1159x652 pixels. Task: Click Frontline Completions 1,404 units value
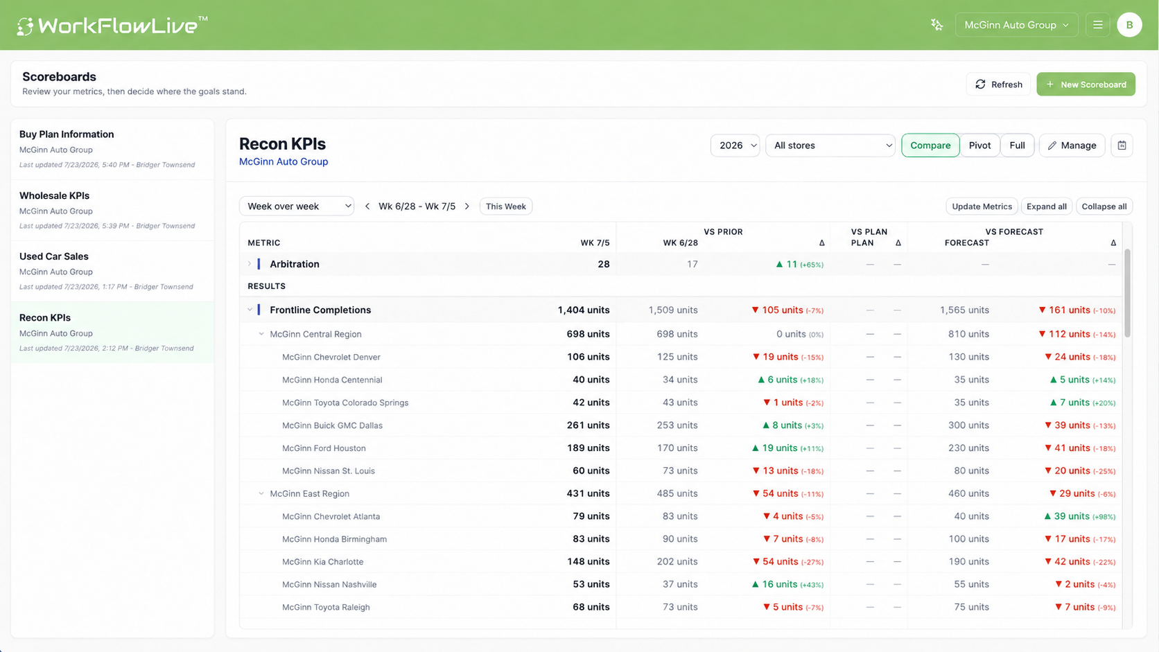pos(584,310)
